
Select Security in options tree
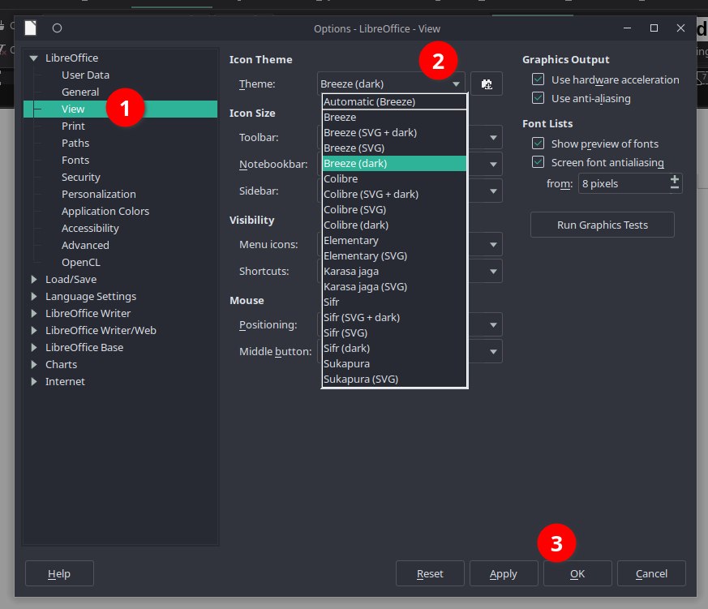coord(81,177)
